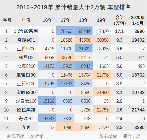147x140 pixels.
Task: Click the model name 众泰云100
Action: click(26, 101)
